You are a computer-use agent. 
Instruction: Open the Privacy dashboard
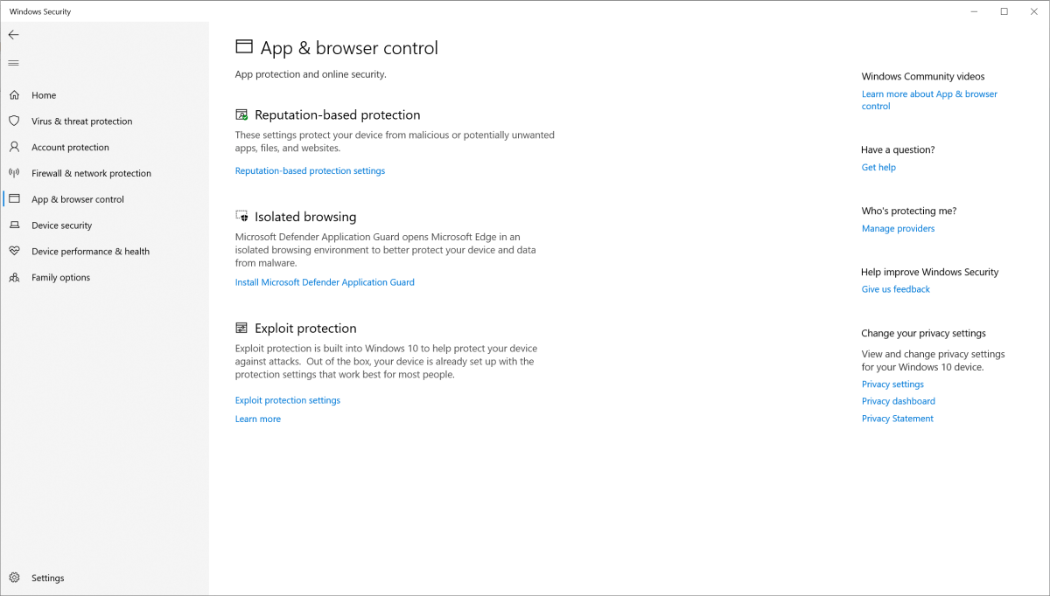click(x=898, y=400)
